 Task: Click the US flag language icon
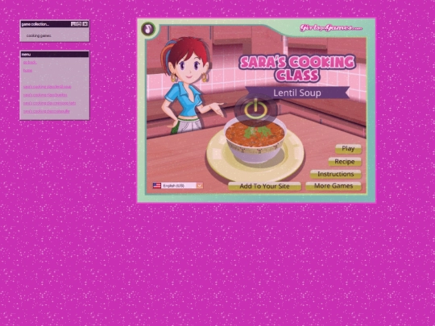tap(157, 185)
